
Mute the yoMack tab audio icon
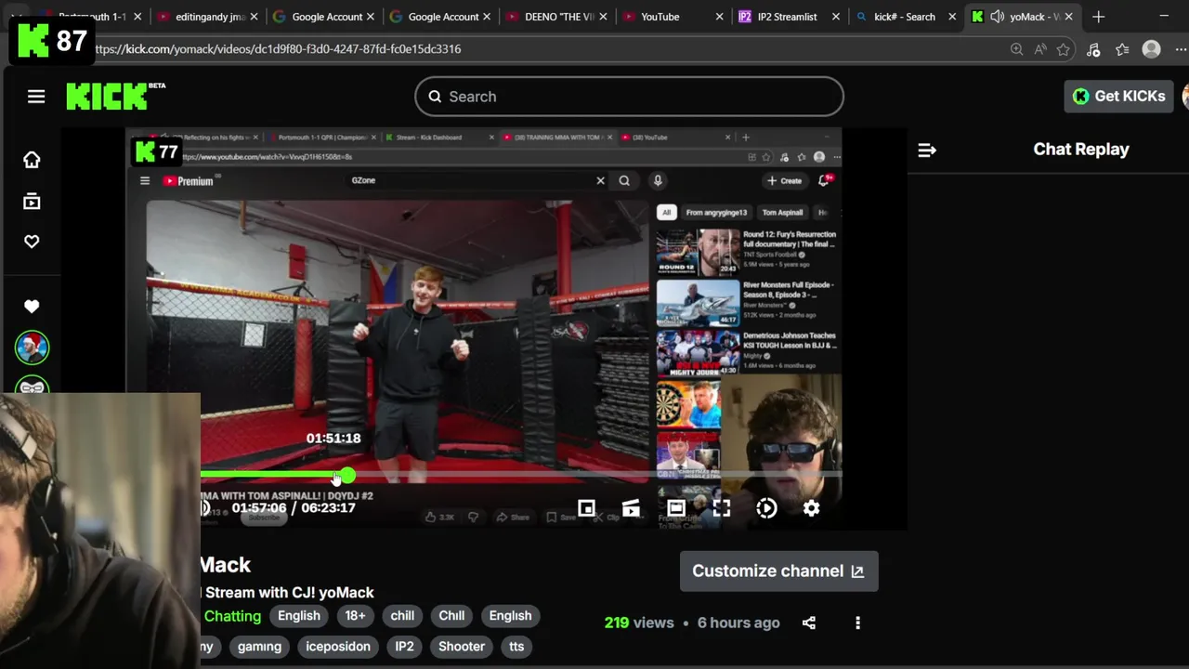997,17
